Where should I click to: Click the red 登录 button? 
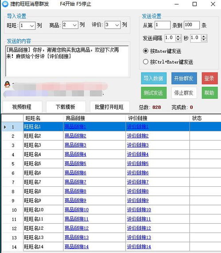point(210,78)
